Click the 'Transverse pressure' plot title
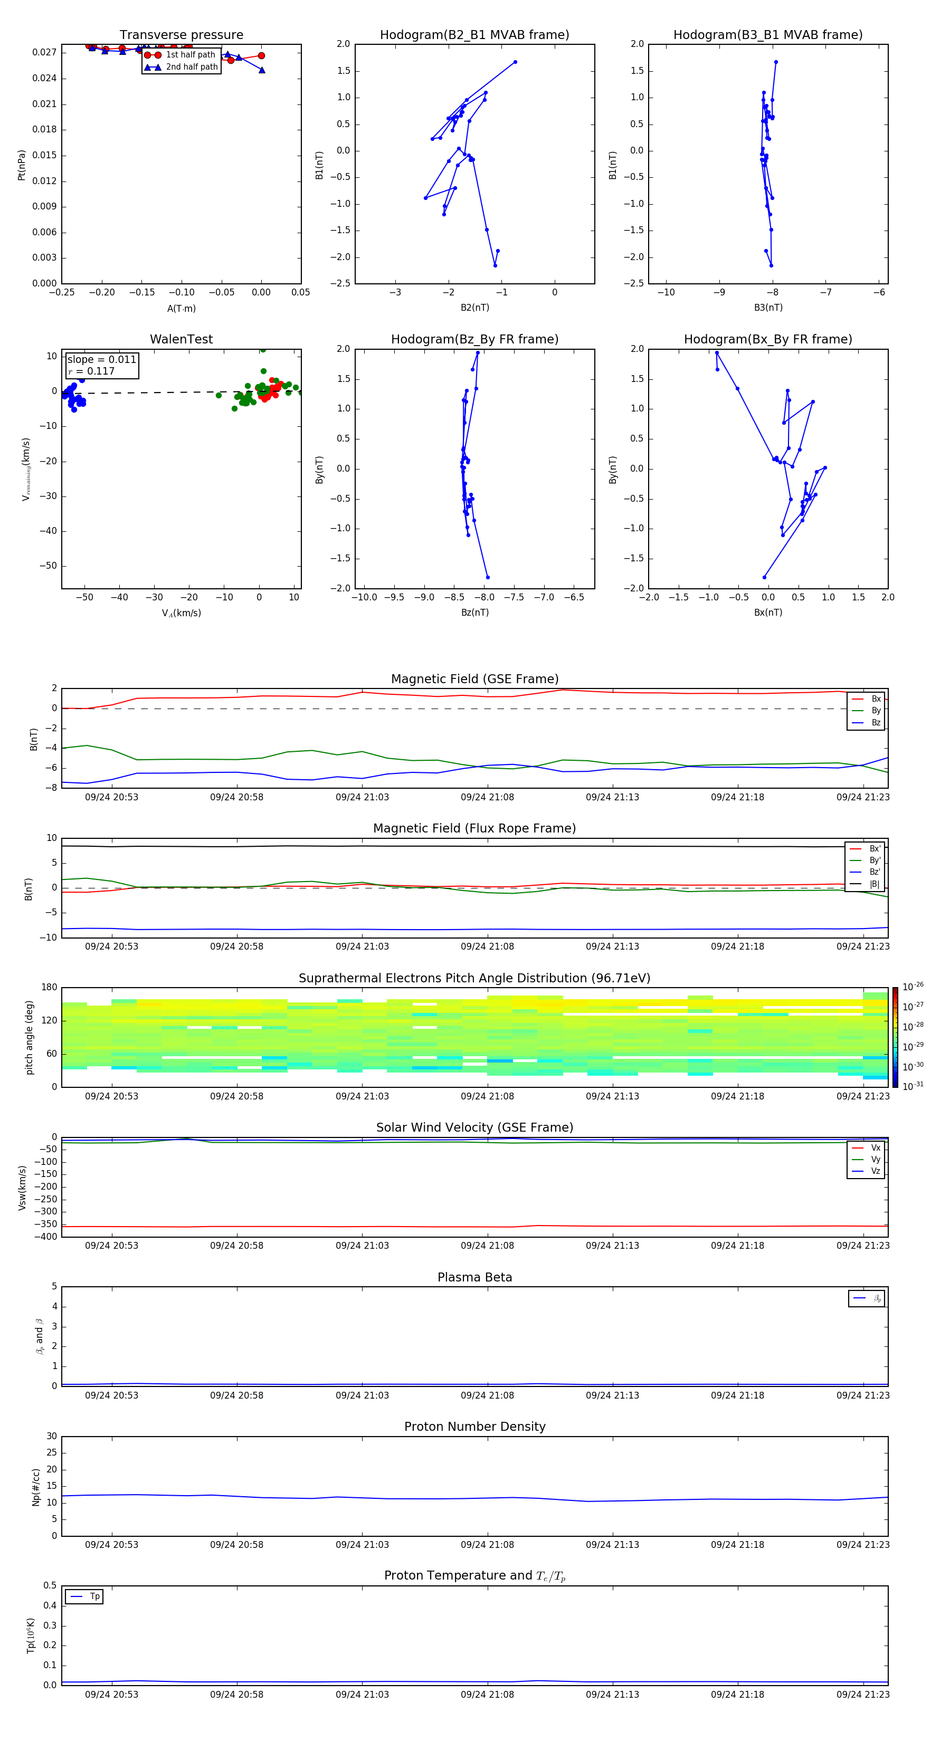This screenshot has width=950, height=1741. 181,35
